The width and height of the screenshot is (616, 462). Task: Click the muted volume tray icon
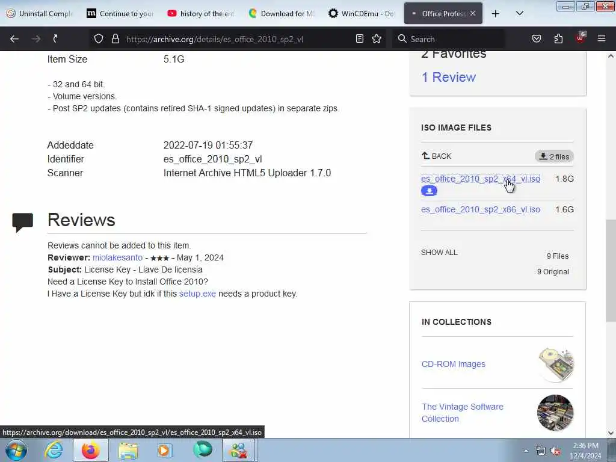[x=555, y=451]
